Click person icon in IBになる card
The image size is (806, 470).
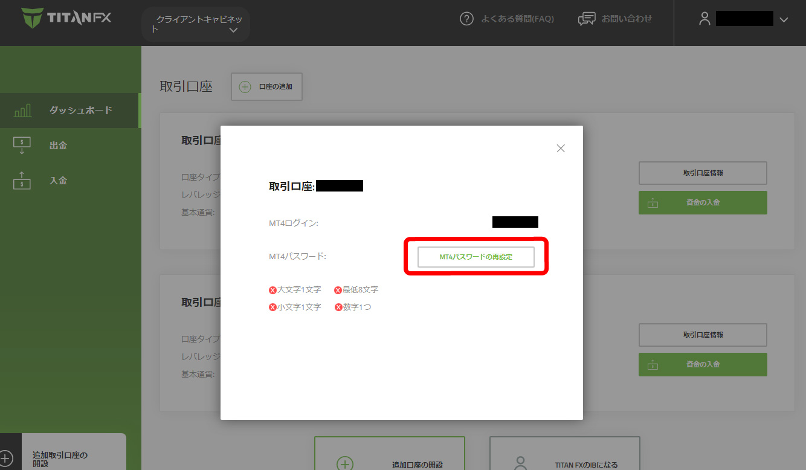(520, 463)
